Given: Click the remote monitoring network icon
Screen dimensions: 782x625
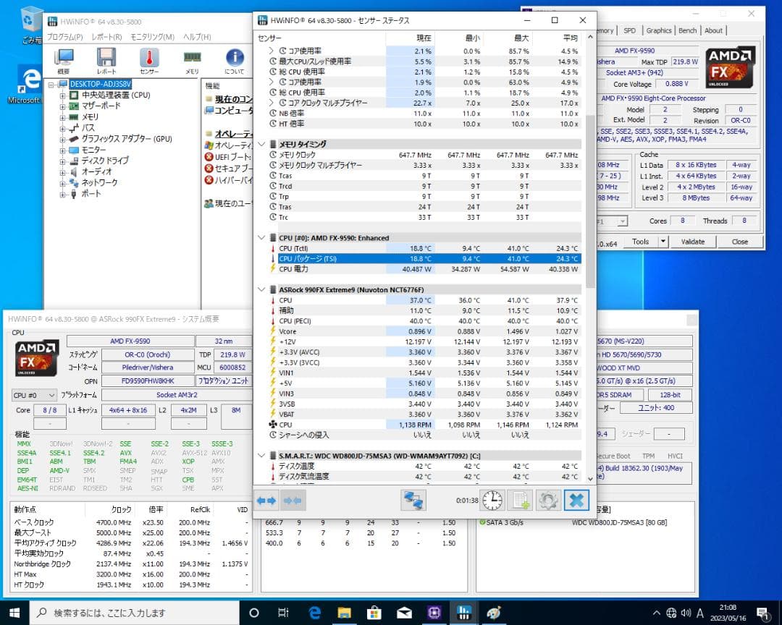Looking at the screenshot, I should [x=413, y=500].
